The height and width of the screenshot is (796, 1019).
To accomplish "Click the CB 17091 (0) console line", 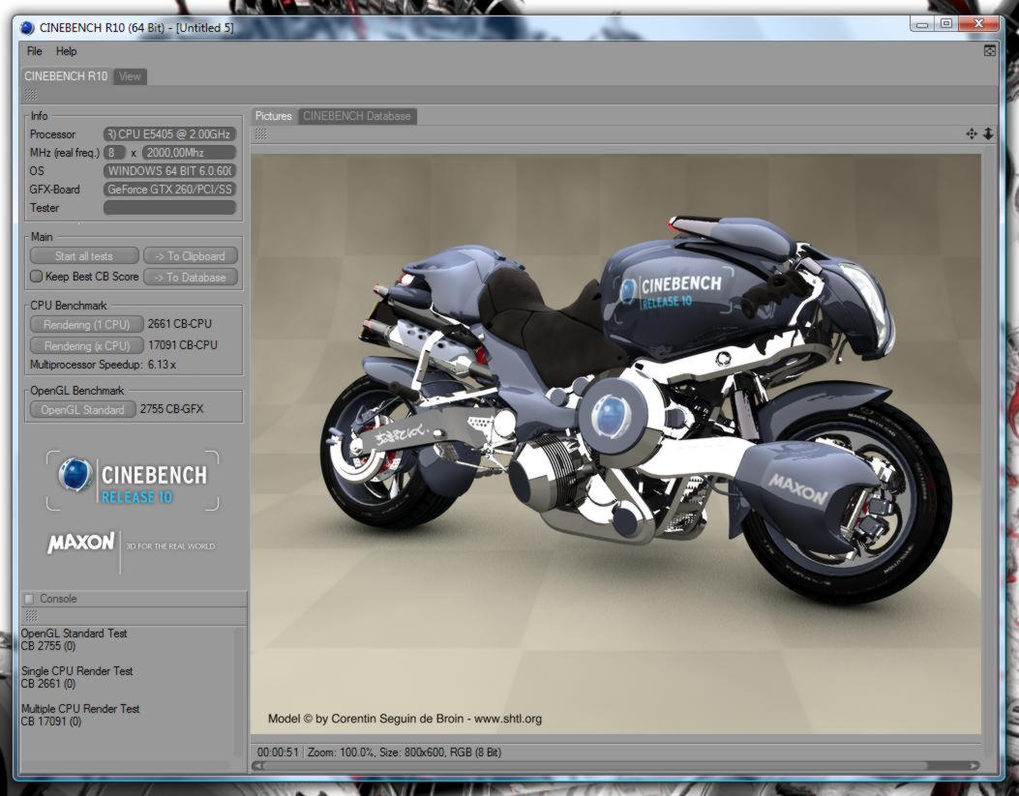I will (x=51, y=721).
